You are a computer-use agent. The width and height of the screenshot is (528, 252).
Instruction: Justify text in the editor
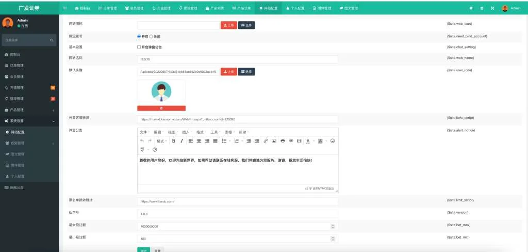click(215, 140)
